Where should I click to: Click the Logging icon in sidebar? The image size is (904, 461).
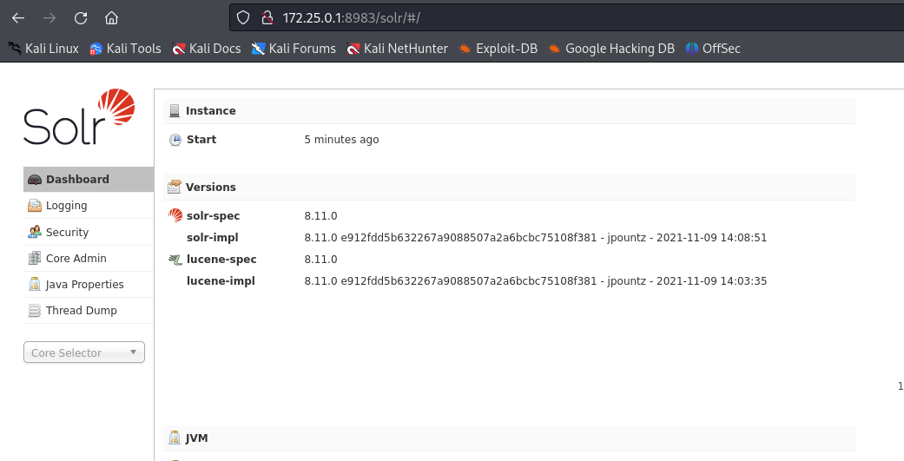[35, 205]
